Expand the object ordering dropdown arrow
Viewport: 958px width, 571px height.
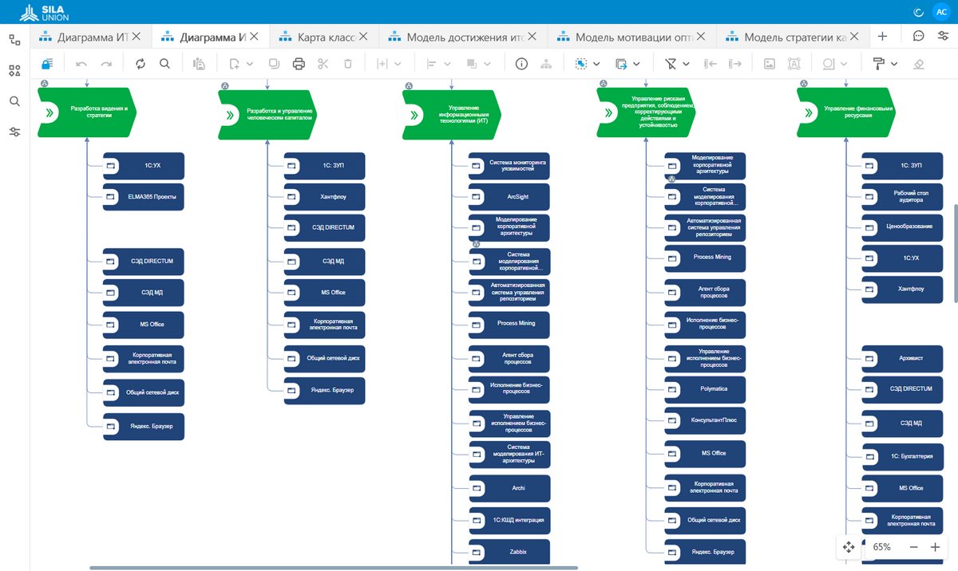point(487,64)
